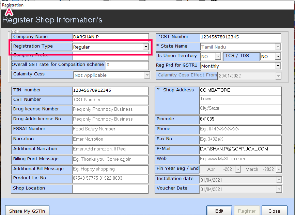Viewport: 295px width, 215px height.
Task: Open Installation date picker arrow
Action: pos(279,180)
